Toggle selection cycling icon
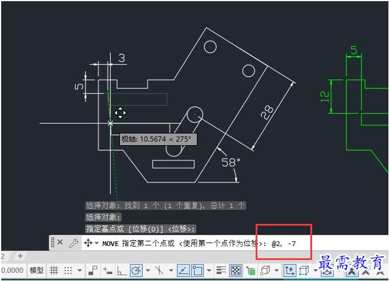Image resolution: width=389 pixels, height=281 pixels. [x=250, y=271]
